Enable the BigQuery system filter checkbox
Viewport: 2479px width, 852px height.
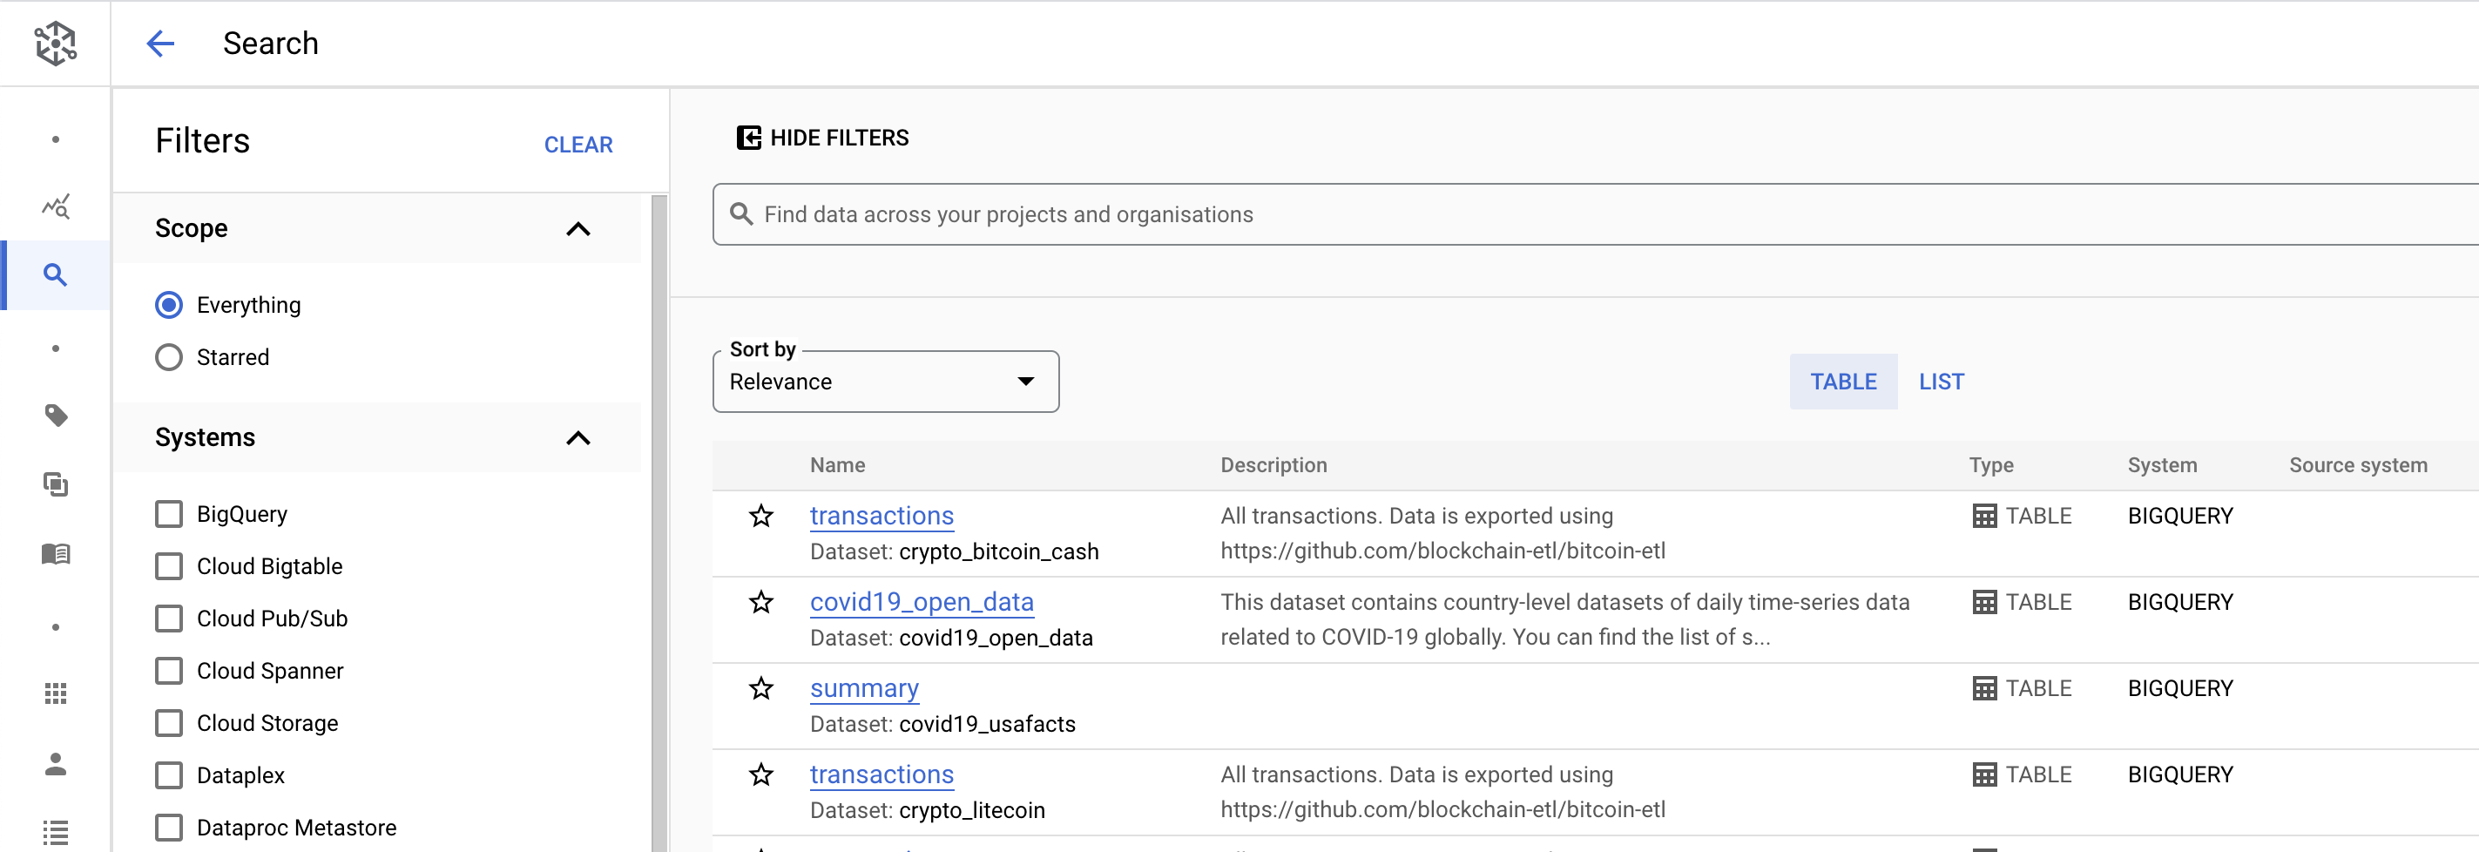(168, 513)
